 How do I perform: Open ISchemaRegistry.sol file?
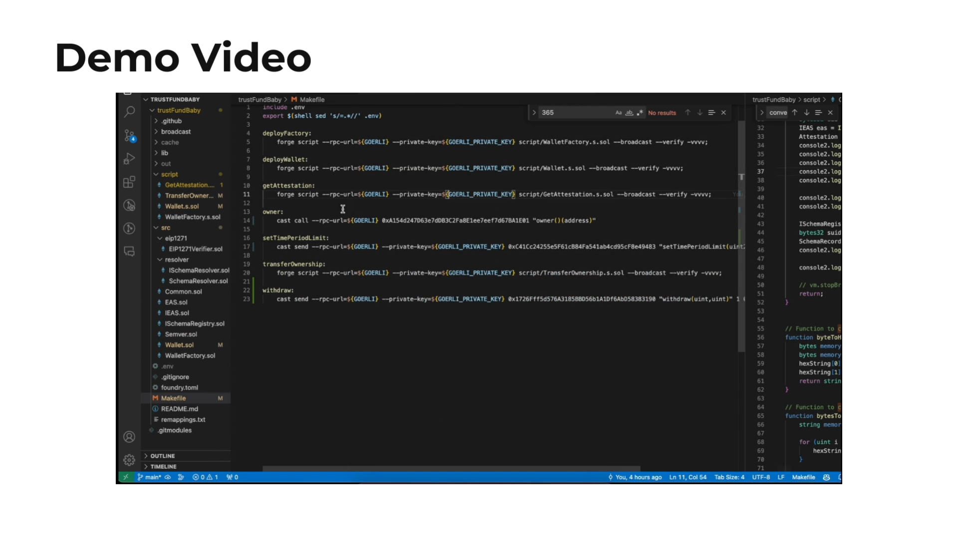pos(186,324)
